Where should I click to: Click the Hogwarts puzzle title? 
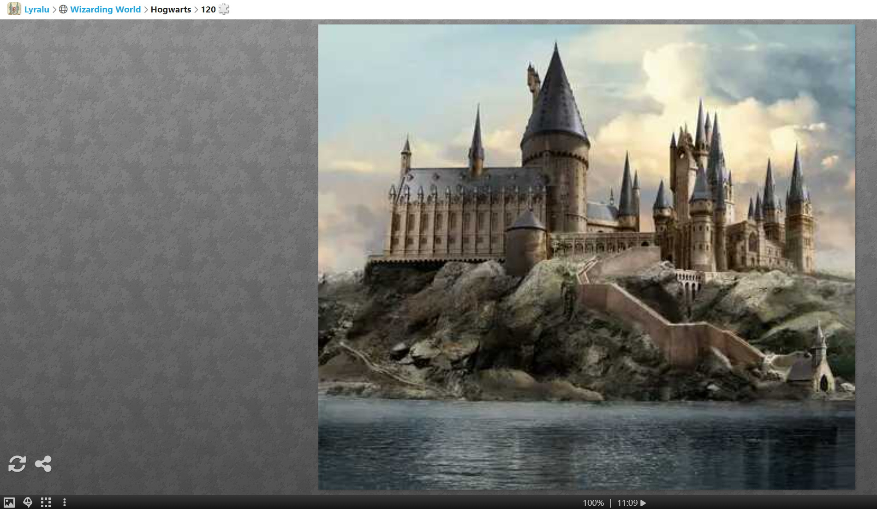coord(171,9)
